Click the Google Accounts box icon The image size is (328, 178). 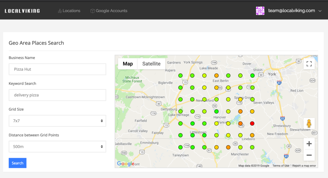[93, 11]
